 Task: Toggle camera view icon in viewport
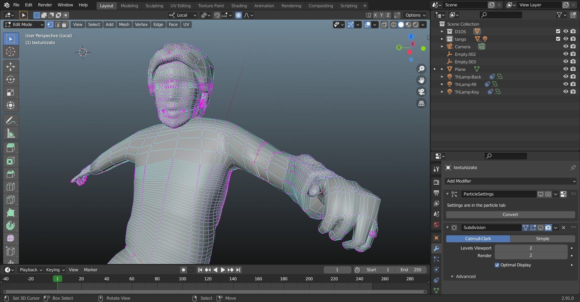pyautogui.click(x=421, y=92)
